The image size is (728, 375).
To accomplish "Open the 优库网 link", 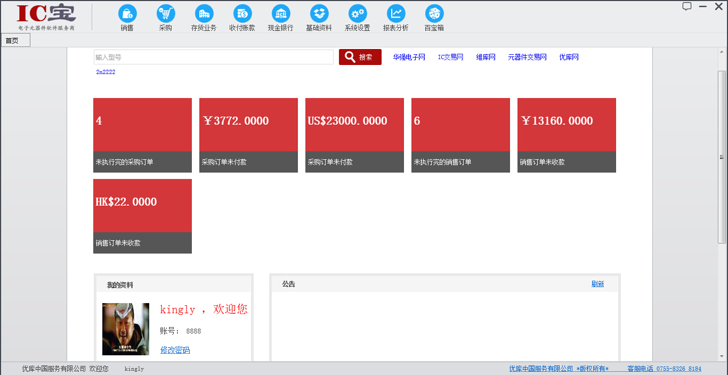I will 569,57.
